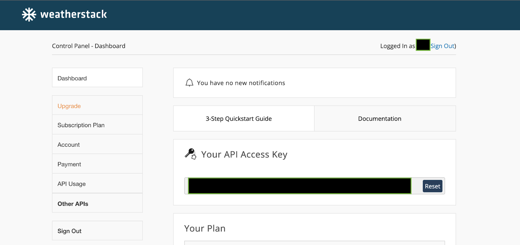The height and width of the screenshot is (245, 520).
Task: Go to Subscription Plan in sidebar
Action: [97, 125]
